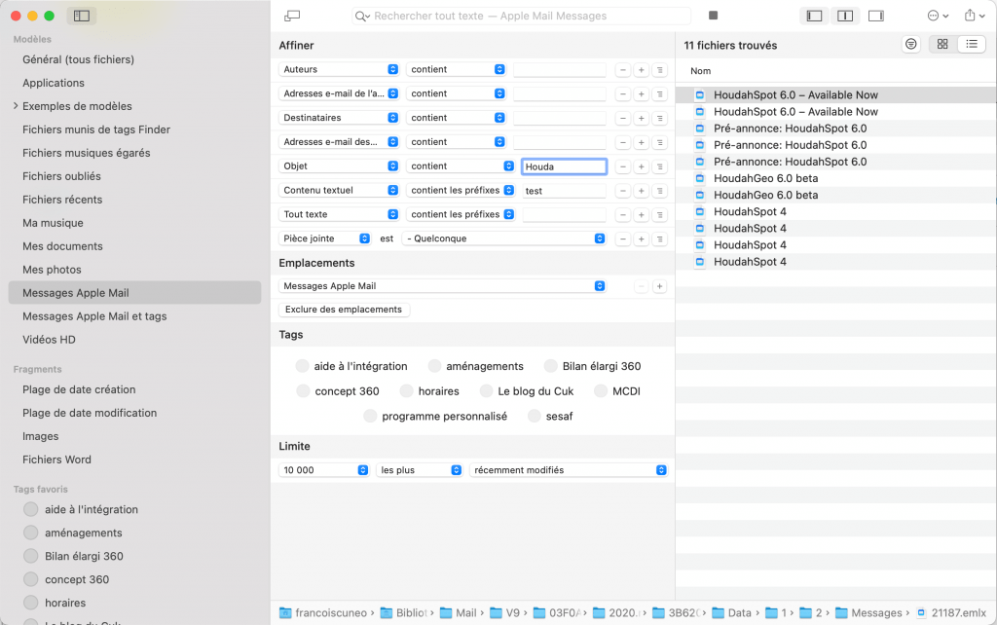Image resolution: width=997 pixels, height=625 pixels.
Task: Open options menu for Destinataires row
Action: [x=660, y=118]
